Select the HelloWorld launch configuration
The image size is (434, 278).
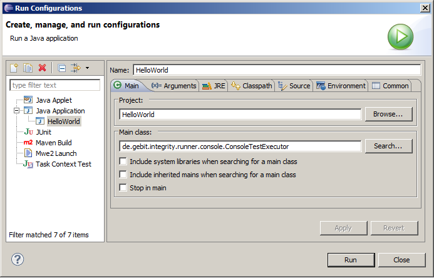coord(63,121)
